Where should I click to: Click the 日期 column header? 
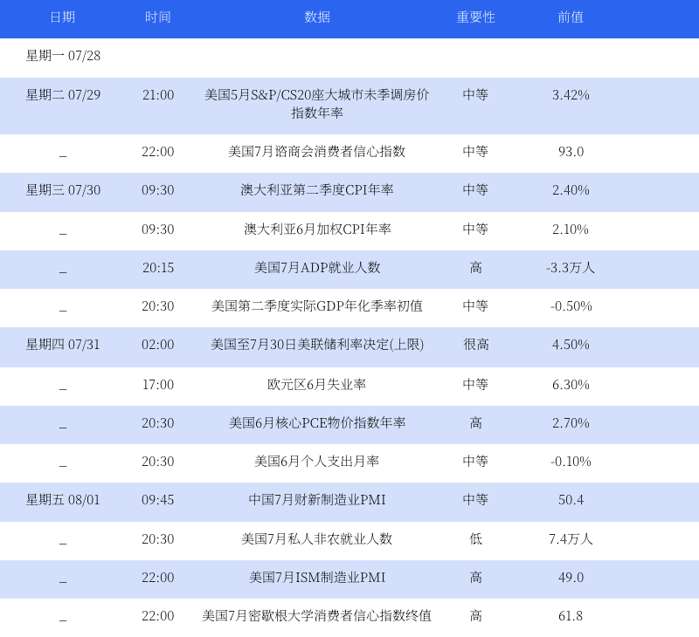click(x=62, y=17)
